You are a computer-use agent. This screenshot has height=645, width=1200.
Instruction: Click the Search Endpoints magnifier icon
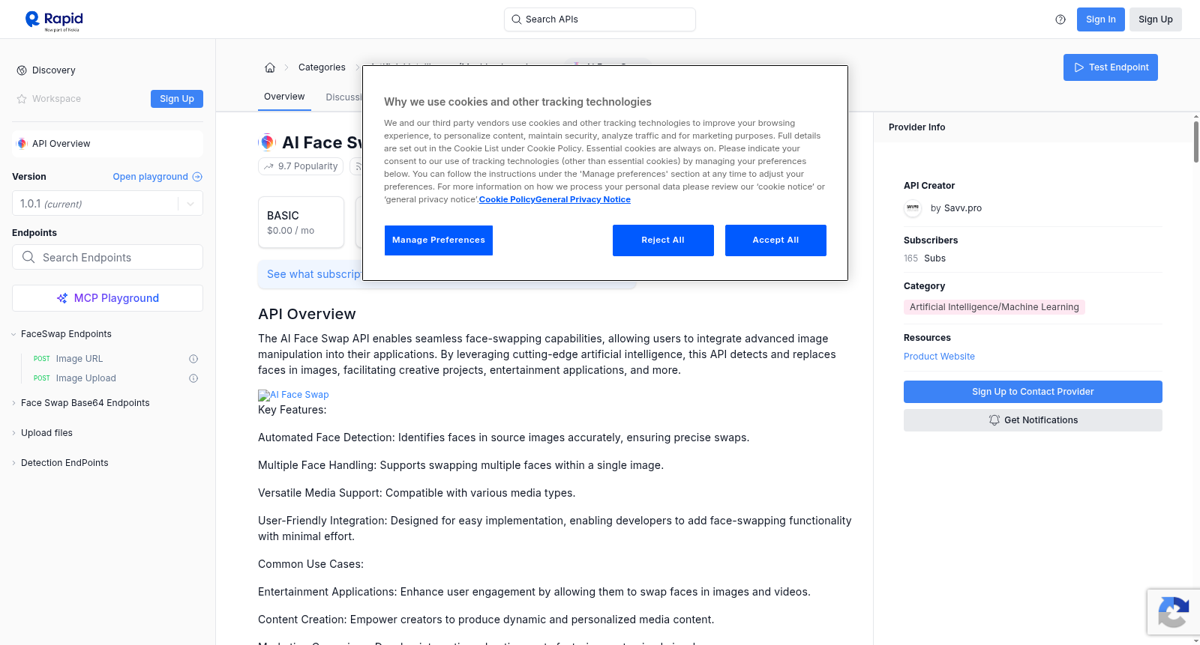click(x=28, y=257)
